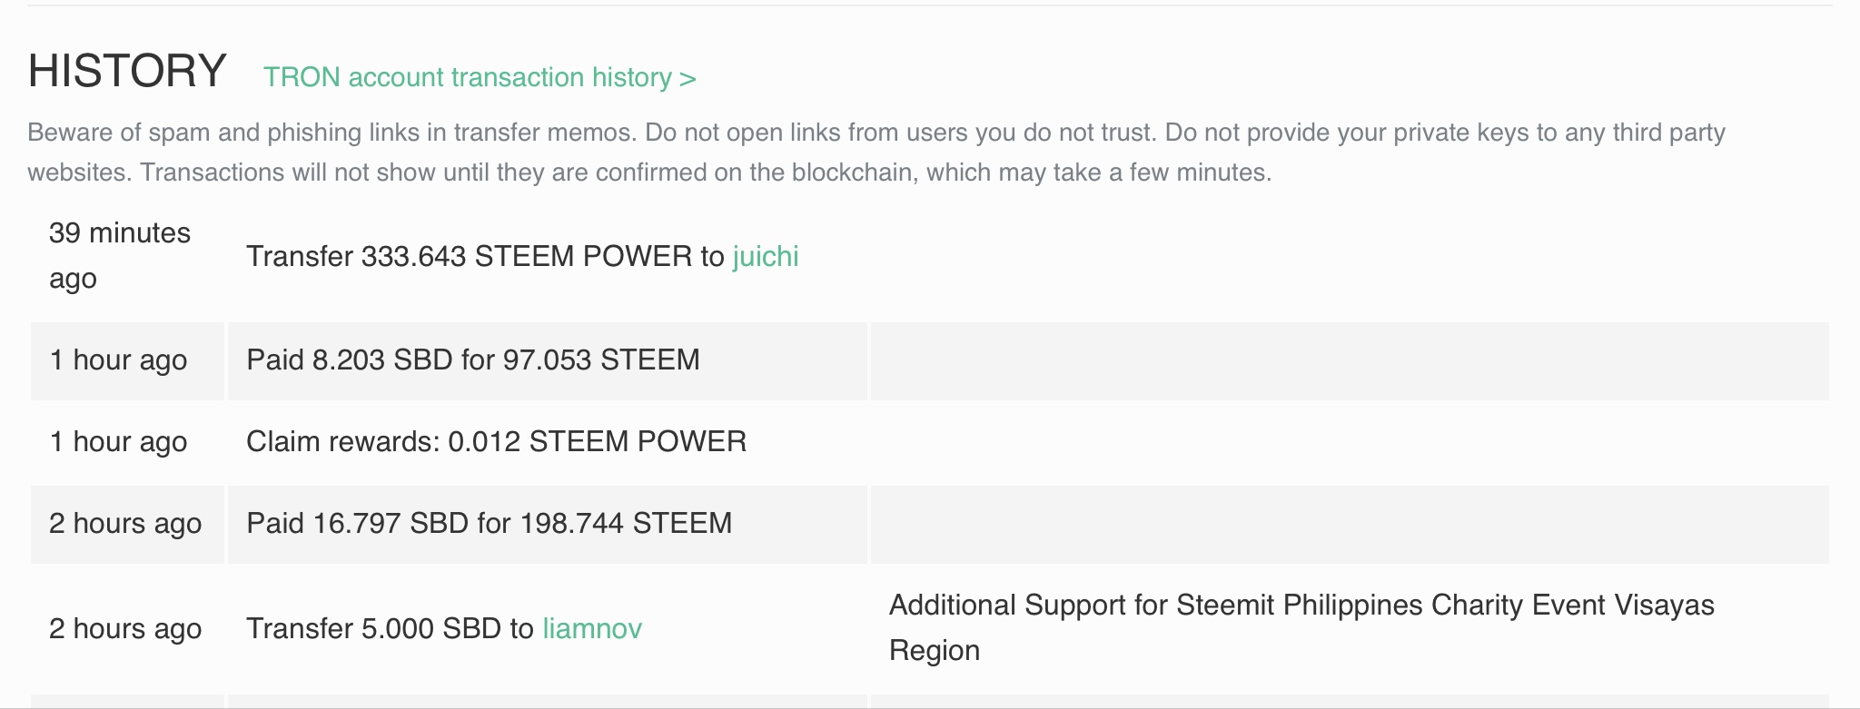Click the 2 hours ago timestamp of liamnov transfer
The height and width of the screenshot is (709, 1860).
pos(125,628)
